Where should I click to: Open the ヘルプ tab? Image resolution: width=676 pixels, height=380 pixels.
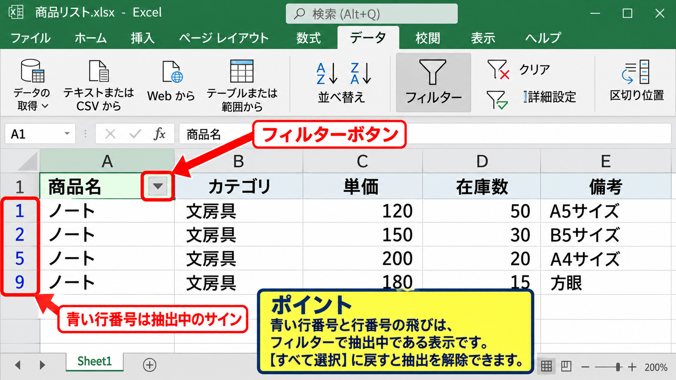coord(543,38)
